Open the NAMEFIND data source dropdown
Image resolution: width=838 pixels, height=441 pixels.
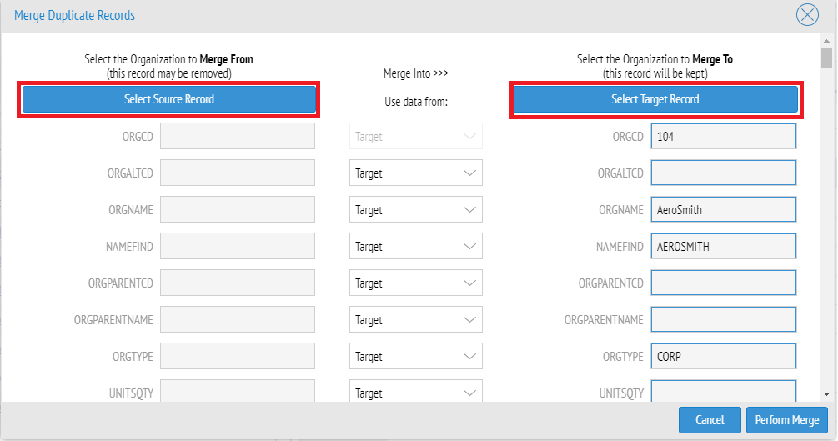(416, 247)
